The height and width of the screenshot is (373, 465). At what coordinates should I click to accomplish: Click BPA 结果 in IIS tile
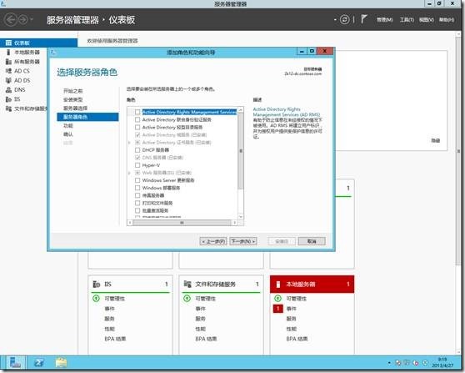pos(115,339)
